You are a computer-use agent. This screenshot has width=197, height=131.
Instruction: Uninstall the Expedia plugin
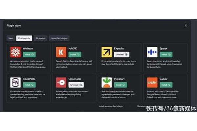[122, 55]
